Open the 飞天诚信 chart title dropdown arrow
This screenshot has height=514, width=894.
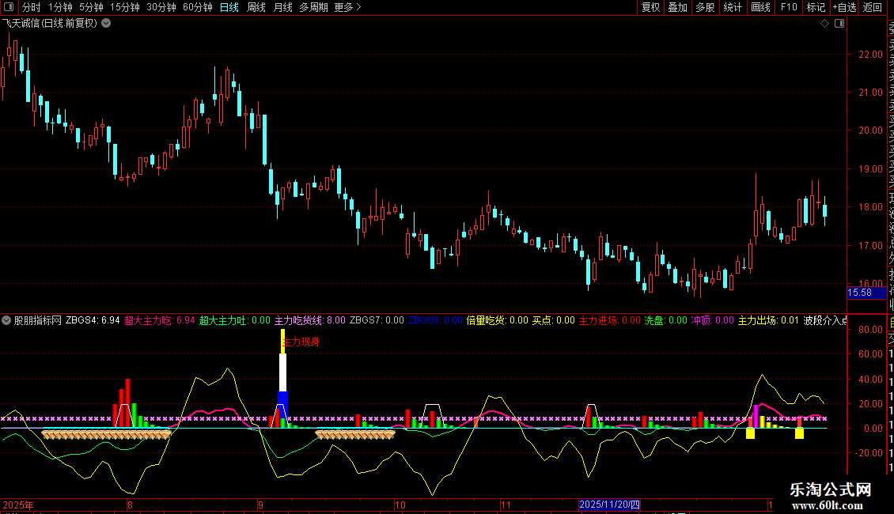tap(107, 23)
